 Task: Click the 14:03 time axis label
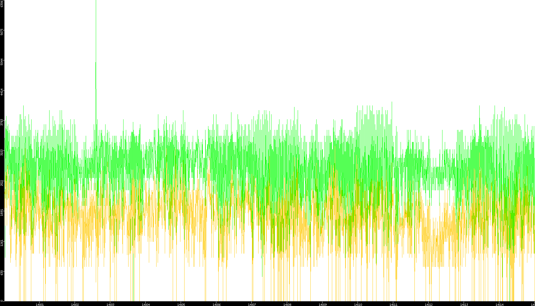[110, 304]
